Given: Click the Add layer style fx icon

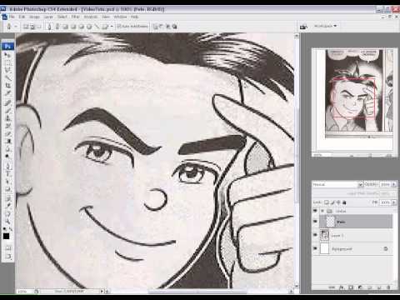Looking at the screenshot, I should [x=342, y=287].
